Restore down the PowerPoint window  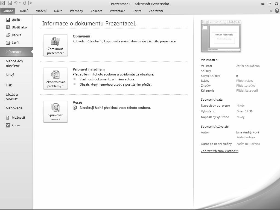click(270, 3)
